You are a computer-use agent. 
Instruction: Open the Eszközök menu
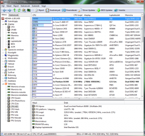(x=36, y=6)
